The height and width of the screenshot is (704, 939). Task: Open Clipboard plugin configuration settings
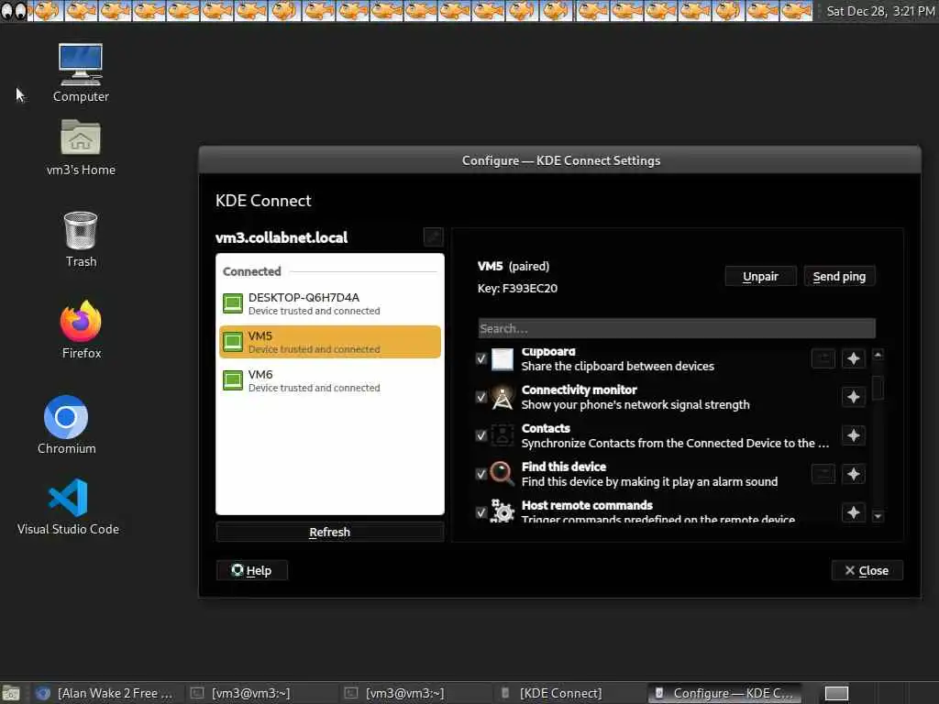tap(823, 358)
